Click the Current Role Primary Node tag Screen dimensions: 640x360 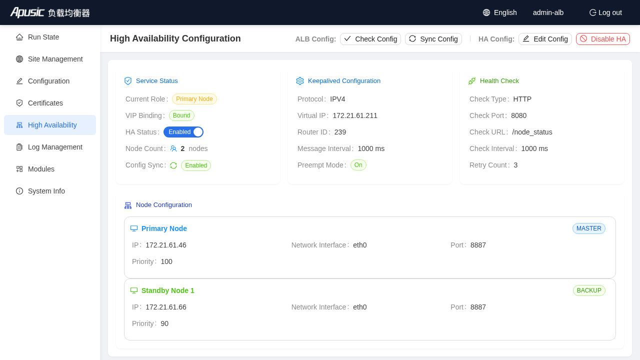tap(194, 99)
